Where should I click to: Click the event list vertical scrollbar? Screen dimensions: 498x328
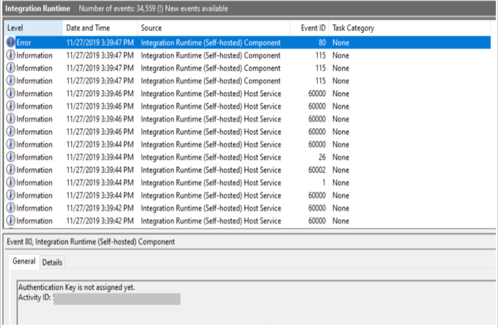tap(493, 124)
